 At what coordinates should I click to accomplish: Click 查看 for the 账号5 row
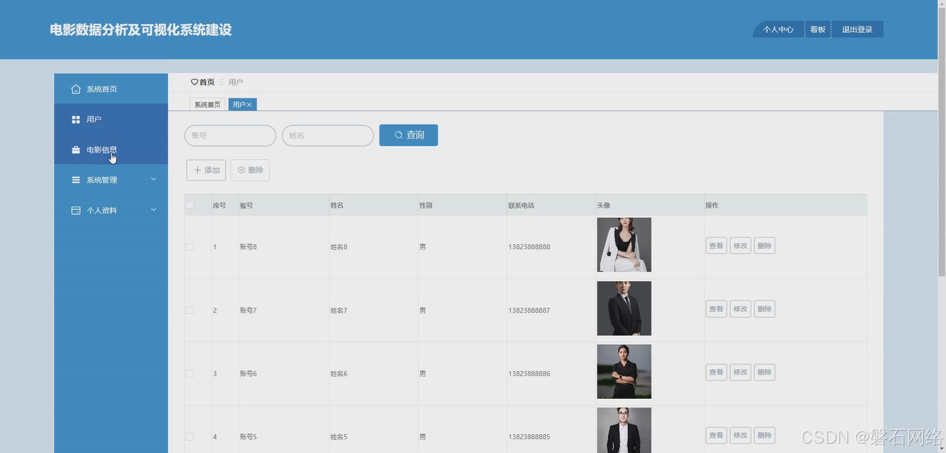coord(716,435)
